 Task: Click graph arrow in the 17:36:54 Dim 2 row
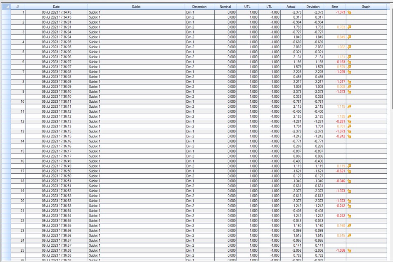[x=349, y=216]
